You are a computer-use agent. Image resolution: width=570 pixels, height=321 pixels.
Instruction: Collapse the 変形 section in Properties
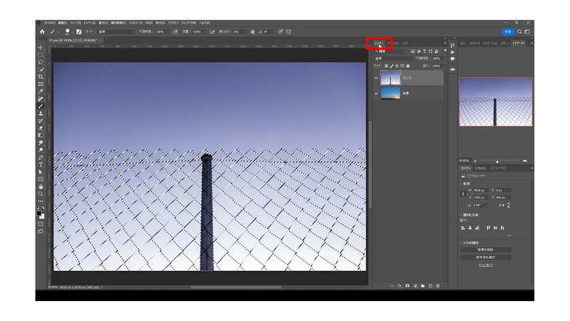[x=461, y=184]
